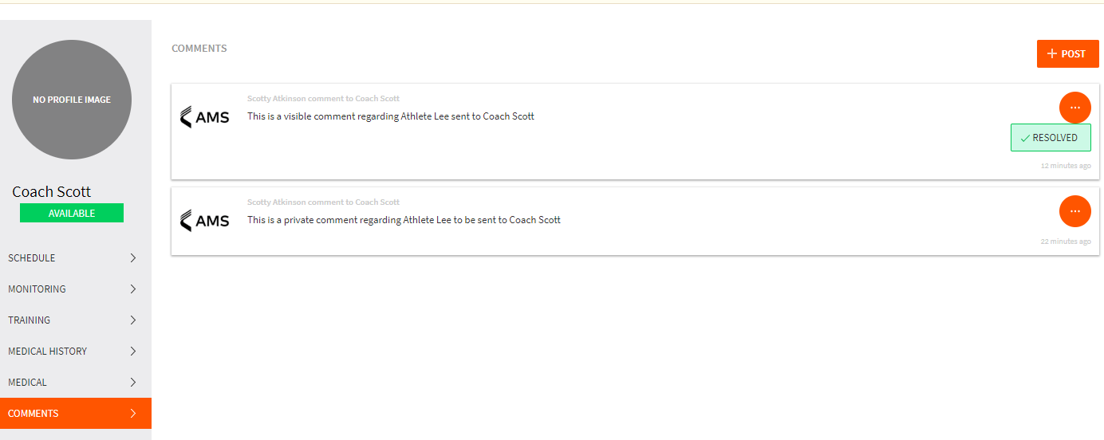This screenshot has height=440, width=1104.
Task: Click the COMMENTS page heading
Action: pyautogui.click(x=199, y=49)
